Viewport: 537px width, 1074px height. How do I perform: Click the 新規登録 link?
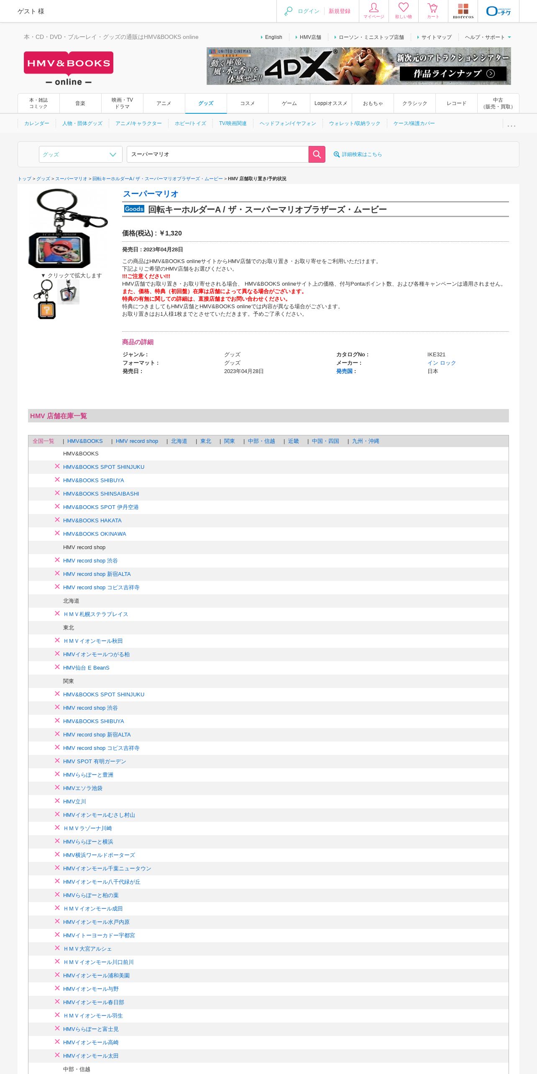pyautogui.click(x=340, y=11)
